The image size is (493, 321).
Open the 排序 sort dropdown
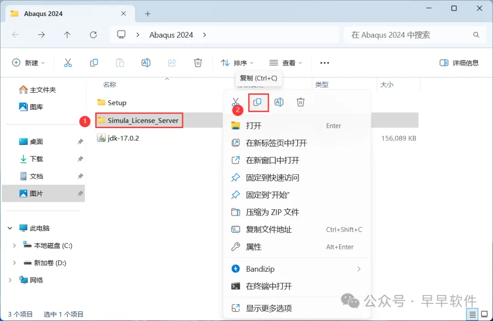[x=237, y=63]
